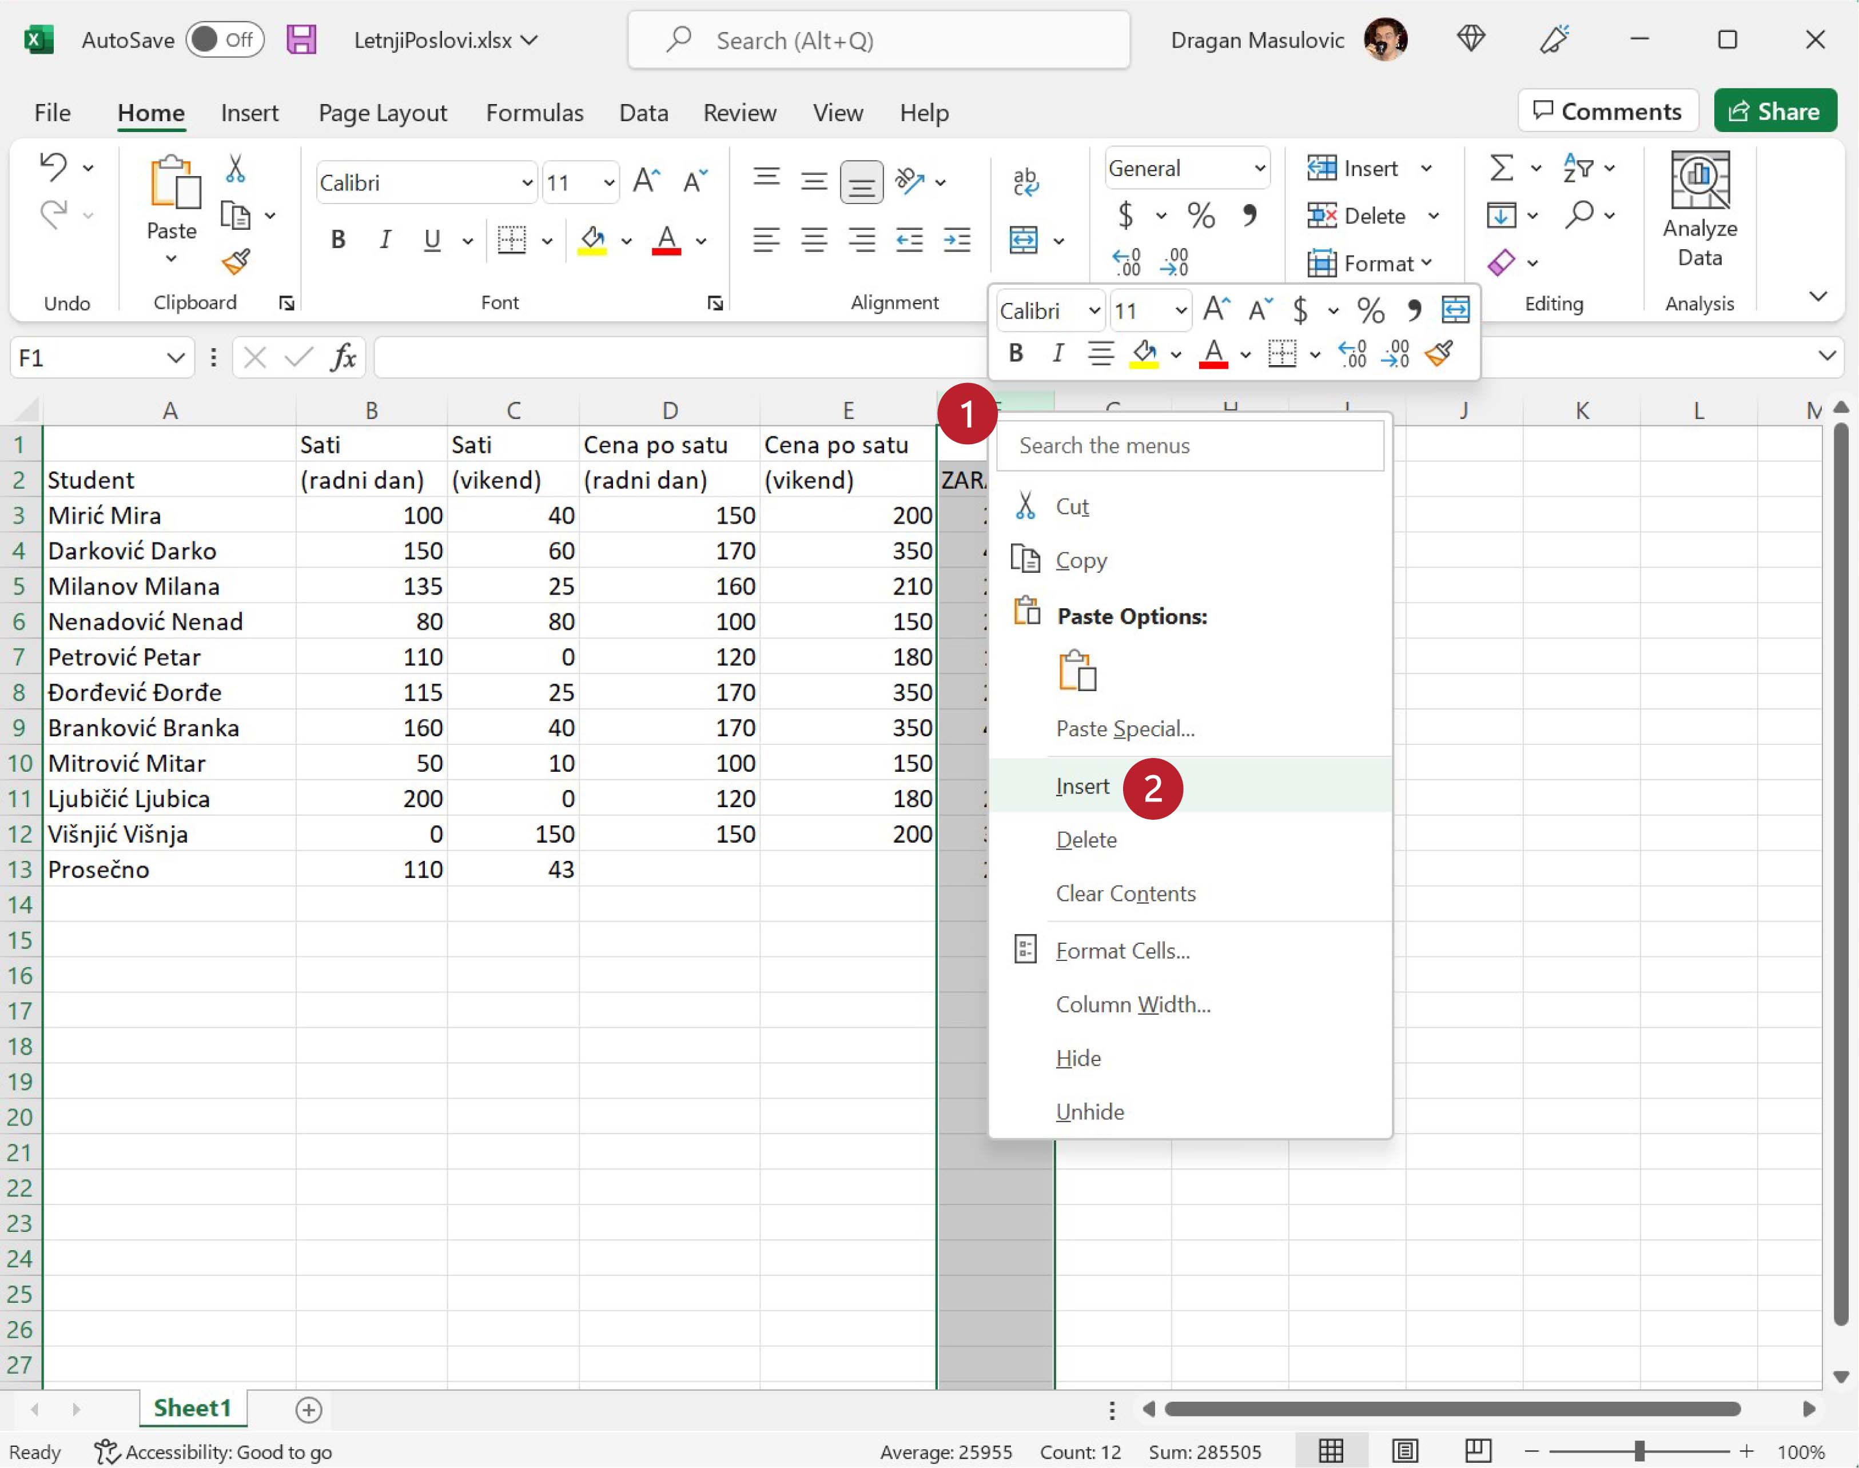The width and height of the screenshot is (1859, 1468).
Task: Expand the Calibri font name dropdown in ribbon
Action: (x=527, y=183)
